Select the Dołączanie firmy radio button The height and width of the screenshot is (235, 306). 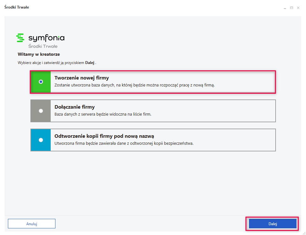pos(41,111)
